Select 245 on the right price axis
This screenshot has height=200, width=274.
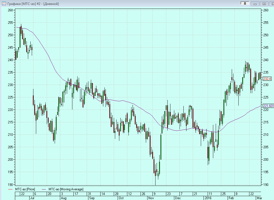coord(266,47)
